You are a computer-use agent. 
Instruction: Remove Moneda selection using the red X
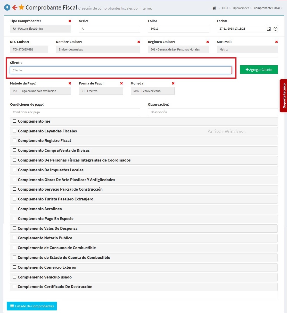pyautogui.click(x=173, y=83)
